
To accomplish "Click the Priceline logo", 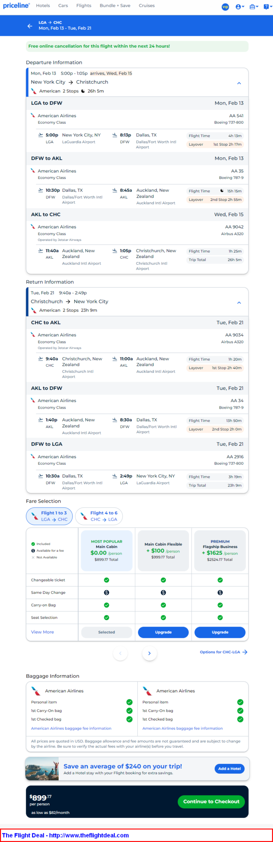I will 16,6.
